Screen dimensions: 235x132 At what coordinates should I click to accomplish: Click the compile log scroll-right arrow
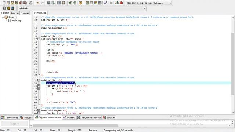pos(229,125)
